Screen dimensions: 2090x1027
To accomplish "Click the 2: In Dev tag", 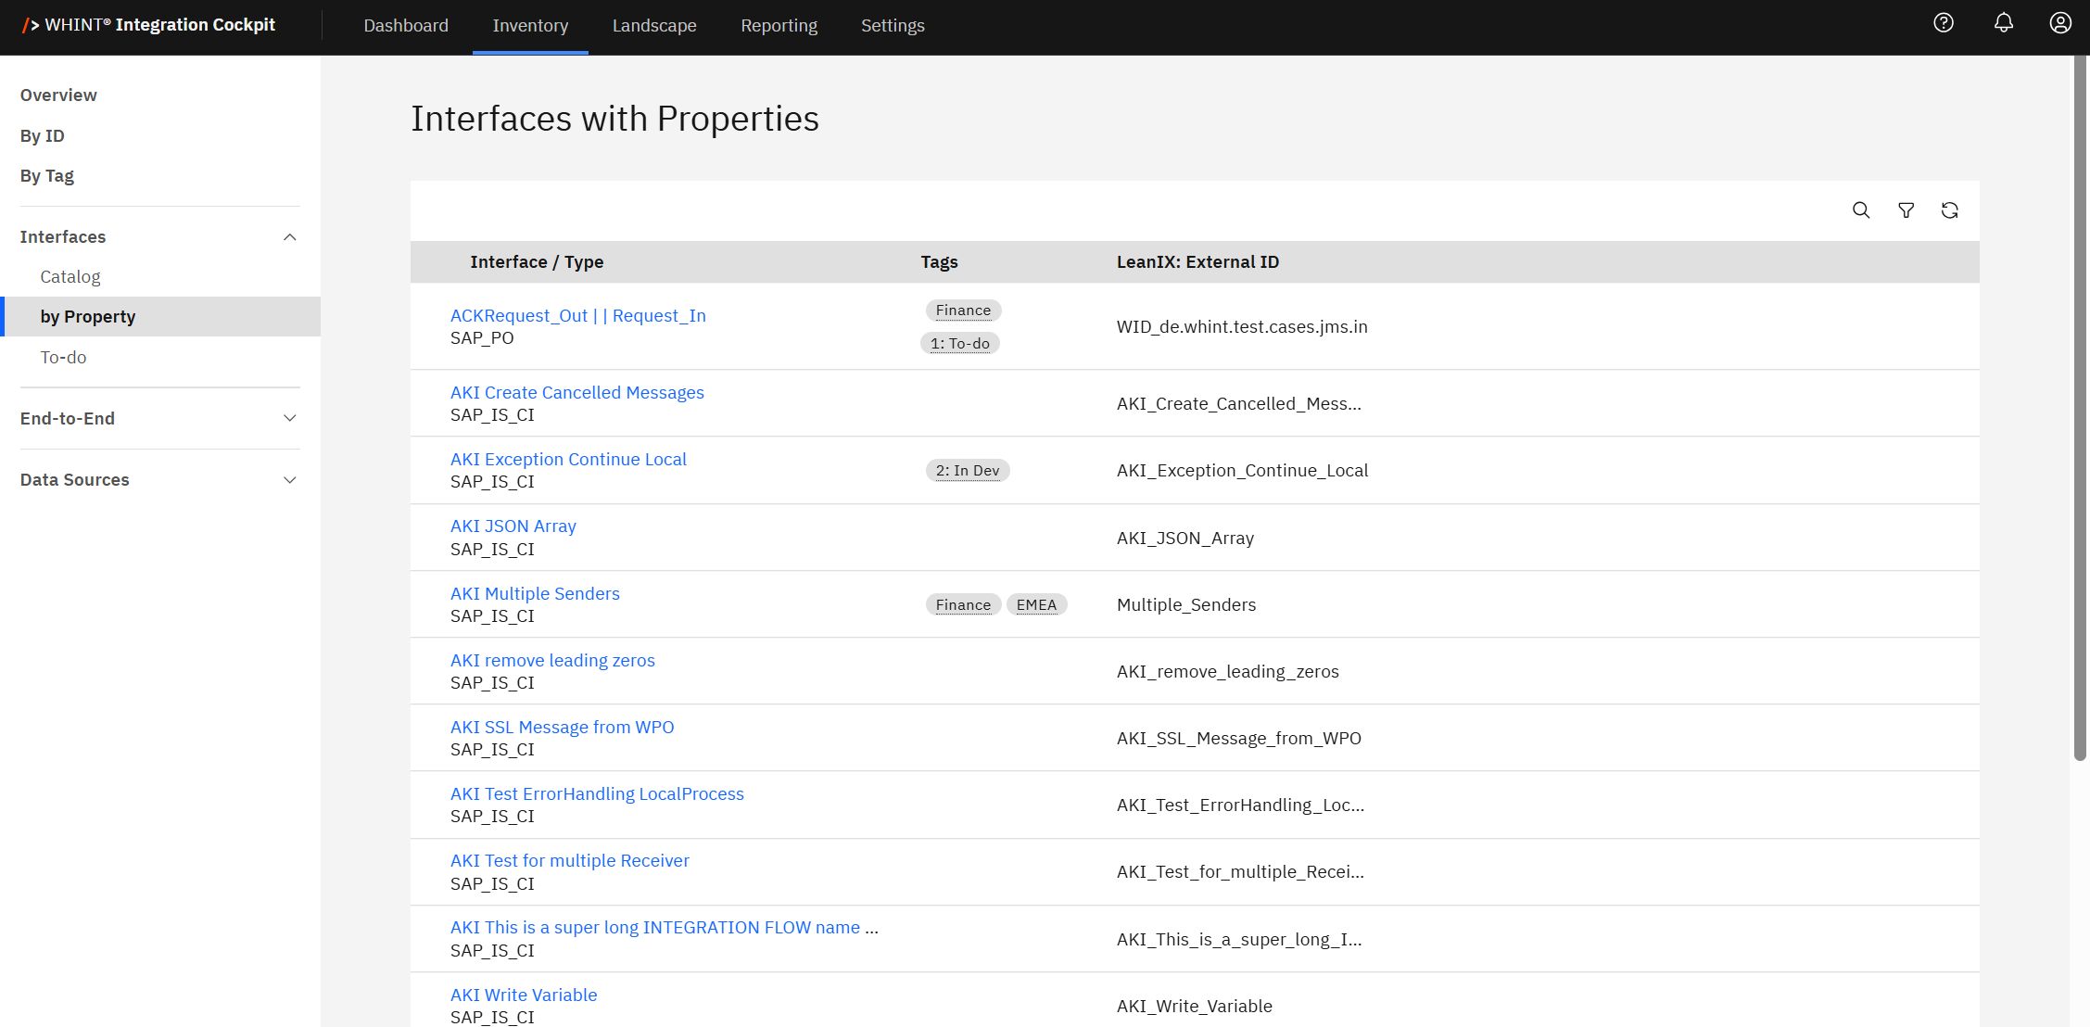I will point(967,471).
